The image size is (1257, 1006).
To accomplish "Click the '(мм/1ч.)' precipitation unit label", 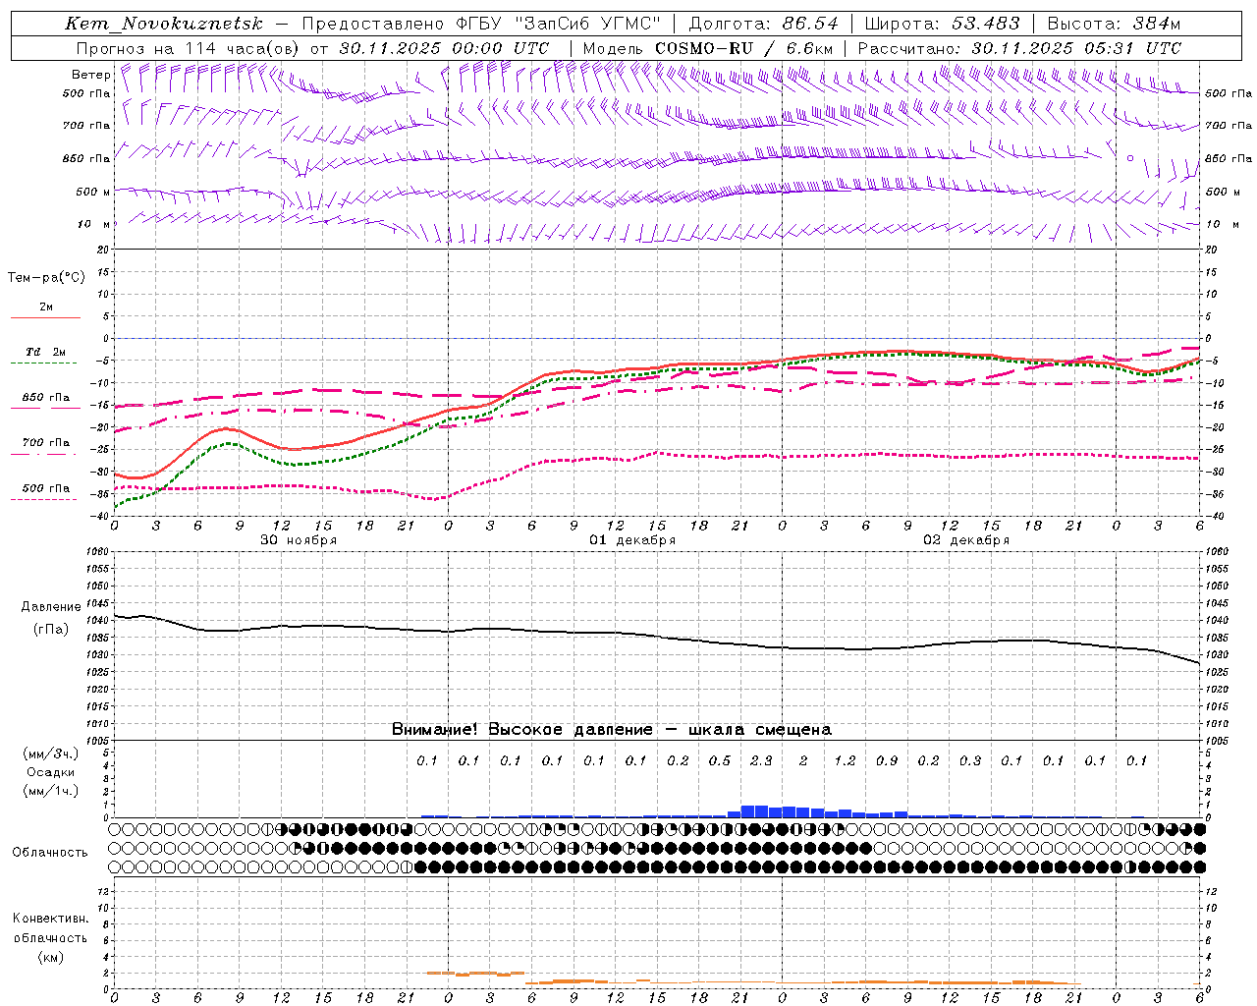I will pos(50,791).
